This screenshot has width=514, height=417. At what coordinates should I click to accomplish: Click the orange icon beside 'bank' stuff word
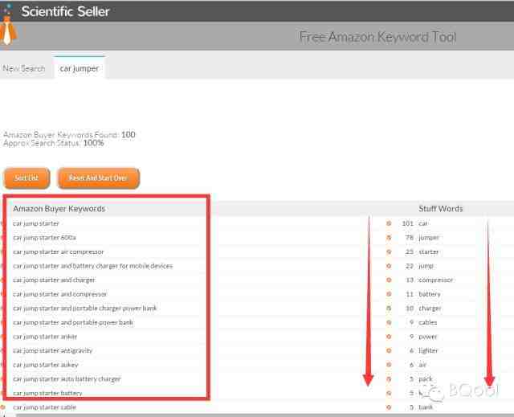coord(389,407)
